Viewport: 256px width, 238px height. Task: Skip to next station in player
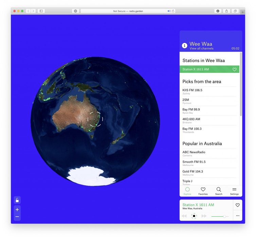[x=204, y=216]
